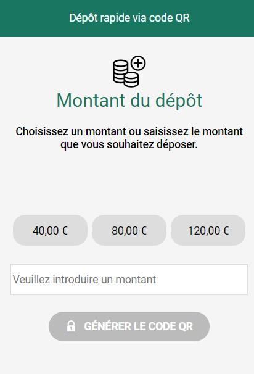Viewport: 254px width, 374px height.
Task: Click the padlock icon on QR button
Action: 71,326
